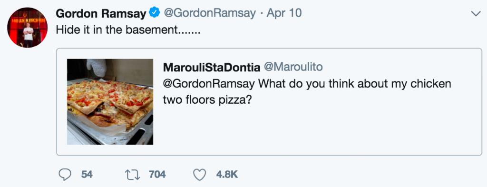This screenshot has height=187, width=487.
Task: Like the tweet with the heart icon
Action: (x=199, y=175)
